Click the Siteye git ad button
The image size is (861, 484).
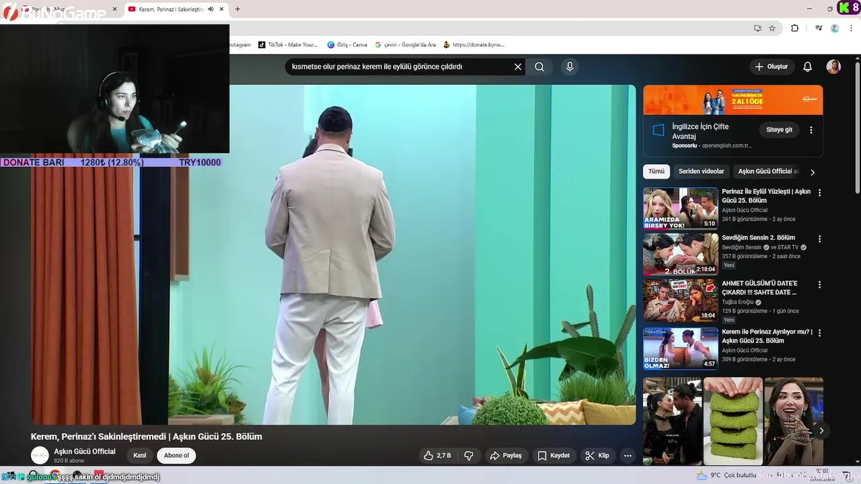(x=780, y=130)
